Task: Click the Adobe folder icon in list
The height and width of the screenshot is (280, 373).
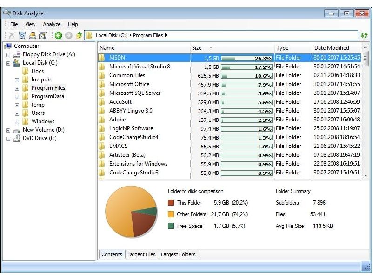Action: coord(102,120)
